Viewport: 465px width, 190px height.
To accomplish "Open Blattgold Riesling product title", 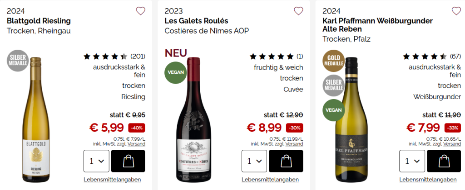I will 39,21.
